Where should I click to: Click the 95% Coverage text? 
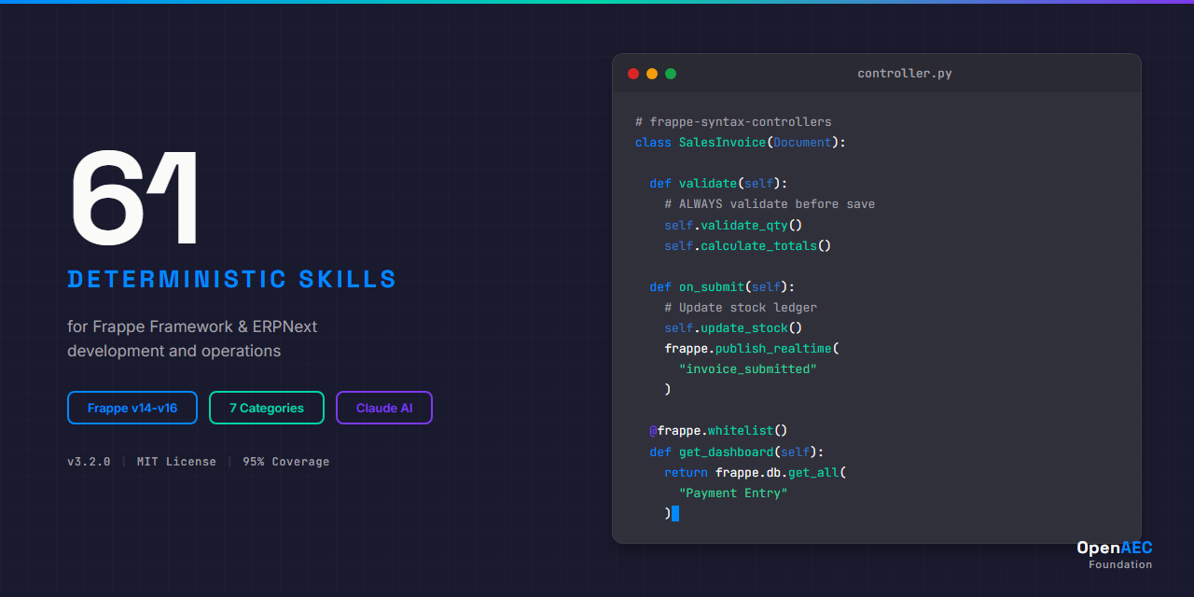(286, 462)
